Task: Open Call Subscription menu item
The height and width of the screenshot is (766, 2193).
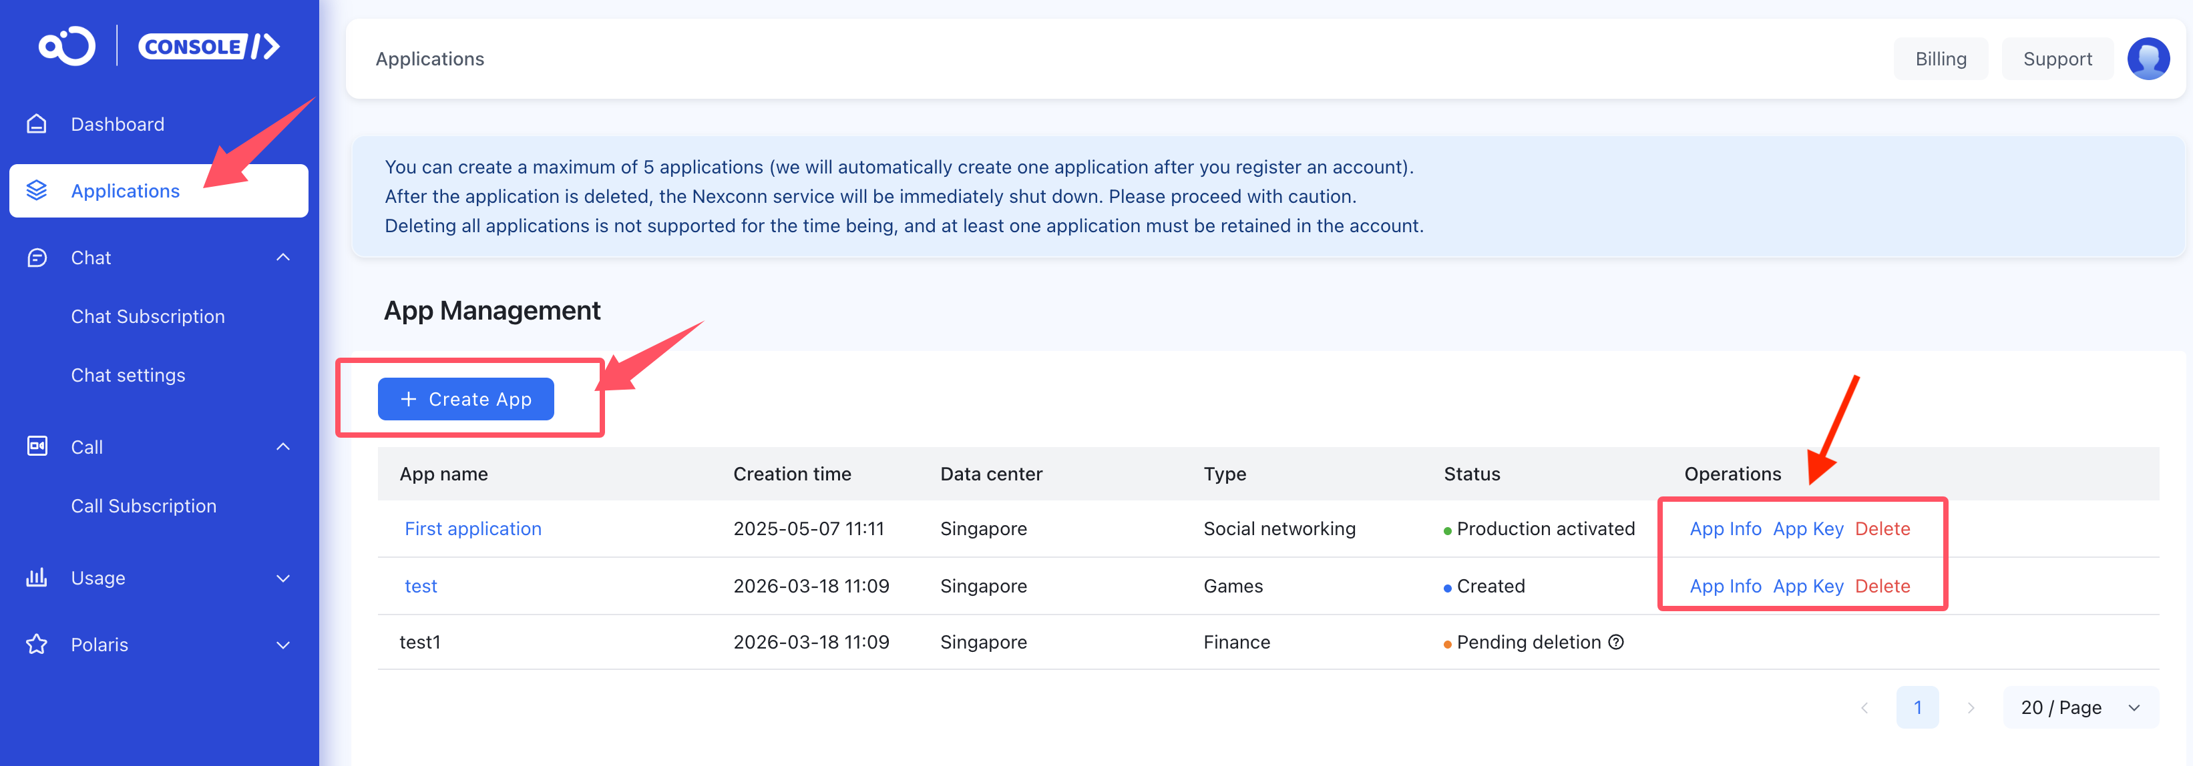Action: pos(144,506)
